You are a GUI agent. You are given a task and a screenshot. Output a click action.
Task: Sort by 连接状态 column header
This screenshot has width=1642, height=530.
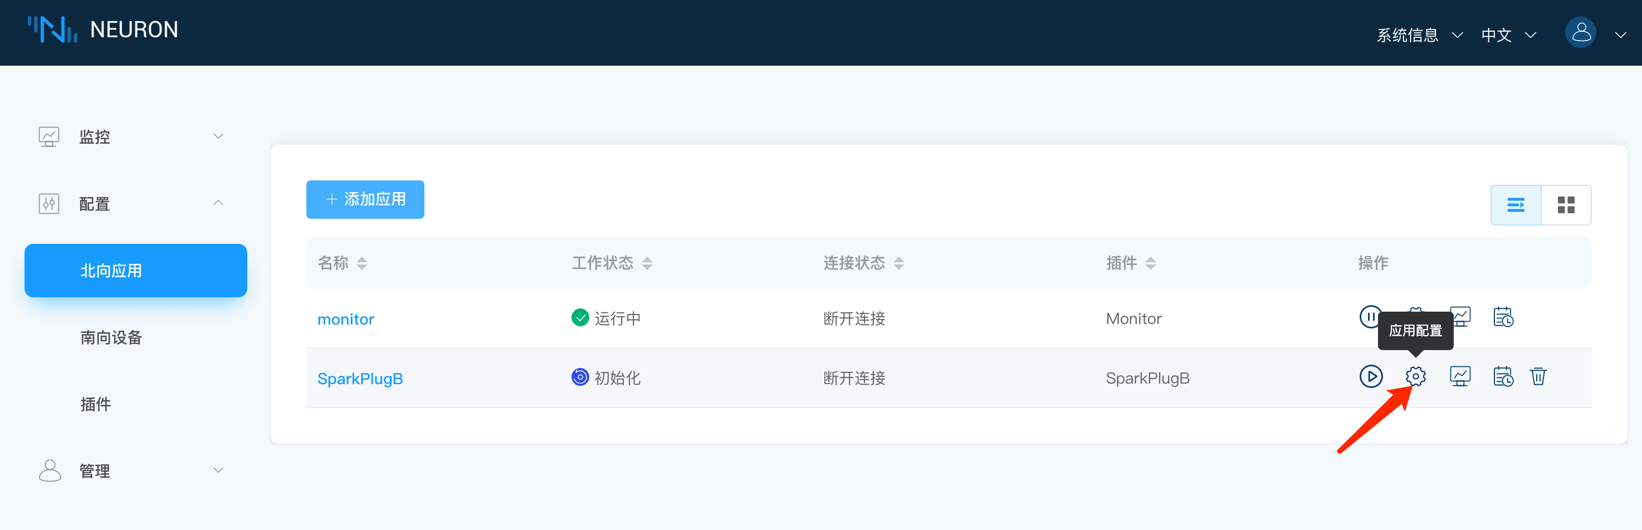click(x=898, y=263)
